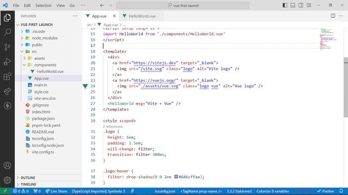Click the 5.3.2 (takeover) version item

(x=239, y=191)
